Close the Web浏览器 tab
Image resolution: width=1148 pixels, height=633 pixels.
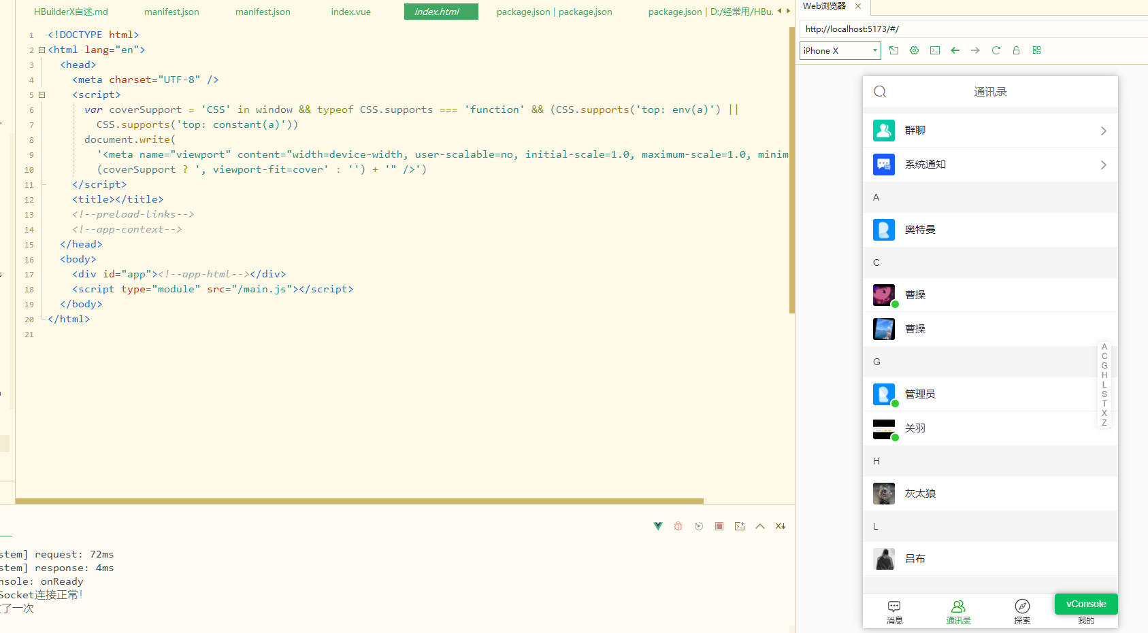coord(858,6)
